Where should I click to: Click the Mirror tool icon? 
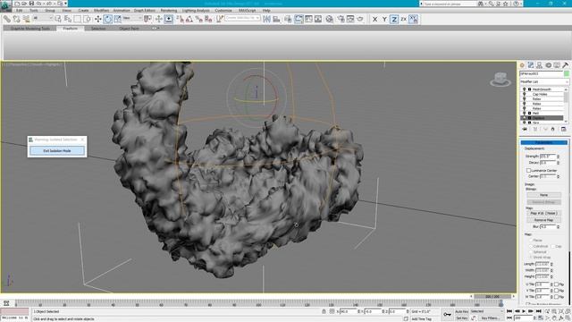tap(266, 19)
